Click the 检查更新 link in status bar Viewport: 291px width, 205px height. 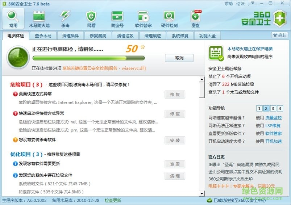113,200
